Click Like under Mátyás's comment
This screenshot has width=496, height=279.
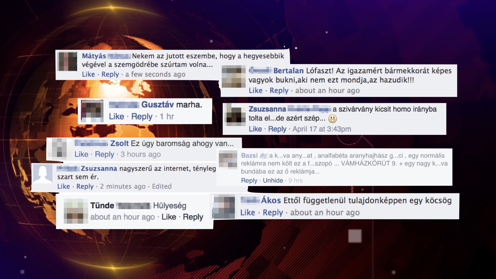point(88,74)
